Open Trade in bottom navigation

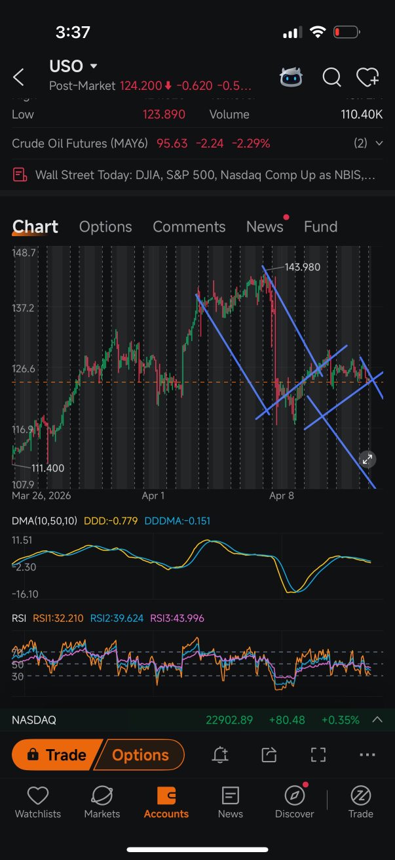360,803
